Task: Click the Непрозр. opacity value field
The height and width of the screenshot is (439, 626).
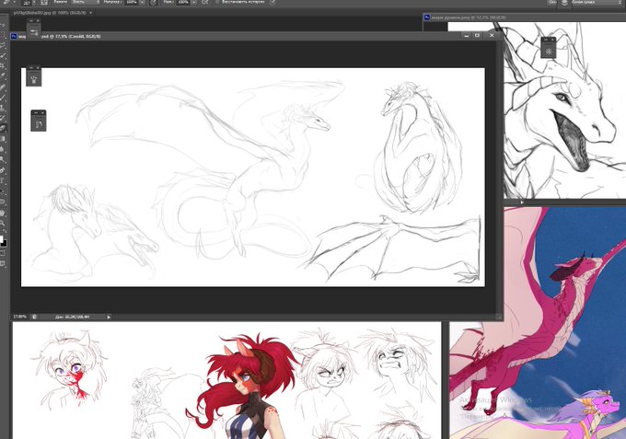Action: click(x=132, y=2)
